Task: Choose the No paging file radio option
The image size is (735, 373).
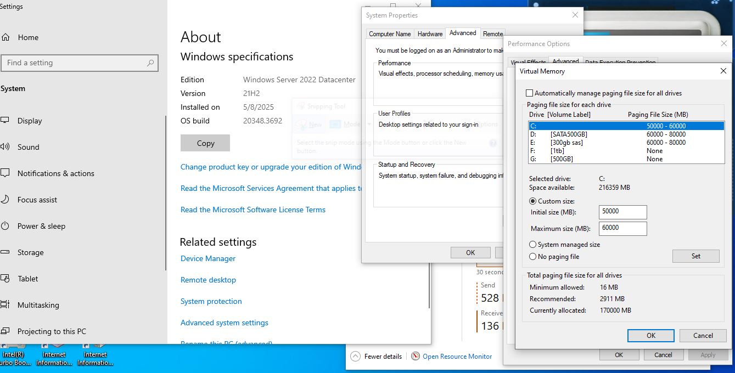Action: point(533,257)
